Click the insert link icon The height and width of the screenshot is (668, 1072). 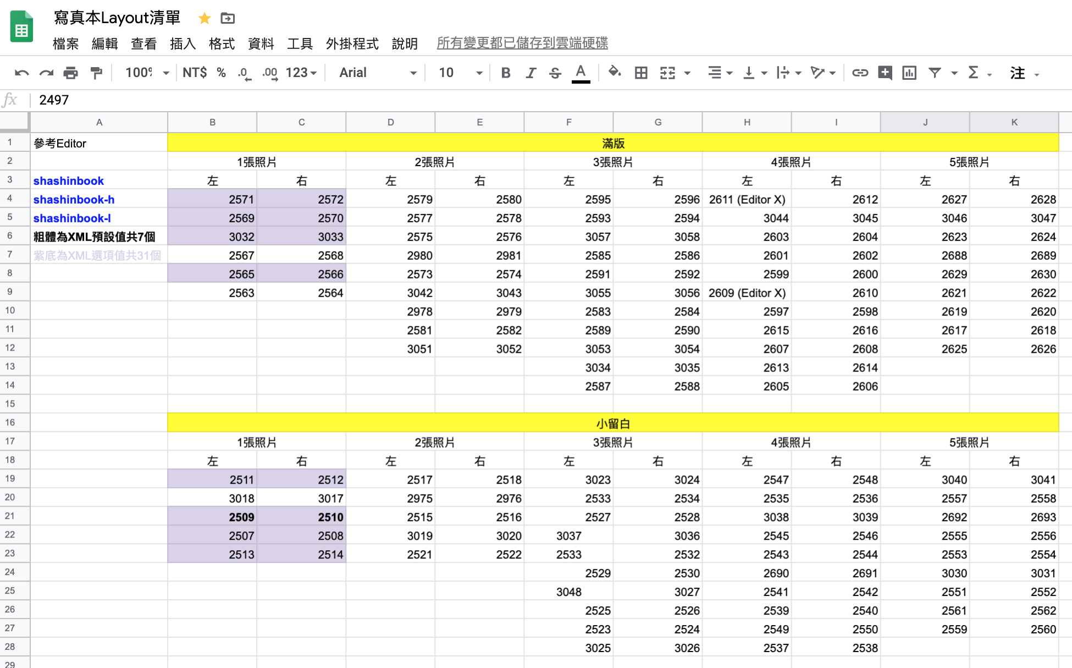click(860, 73)
